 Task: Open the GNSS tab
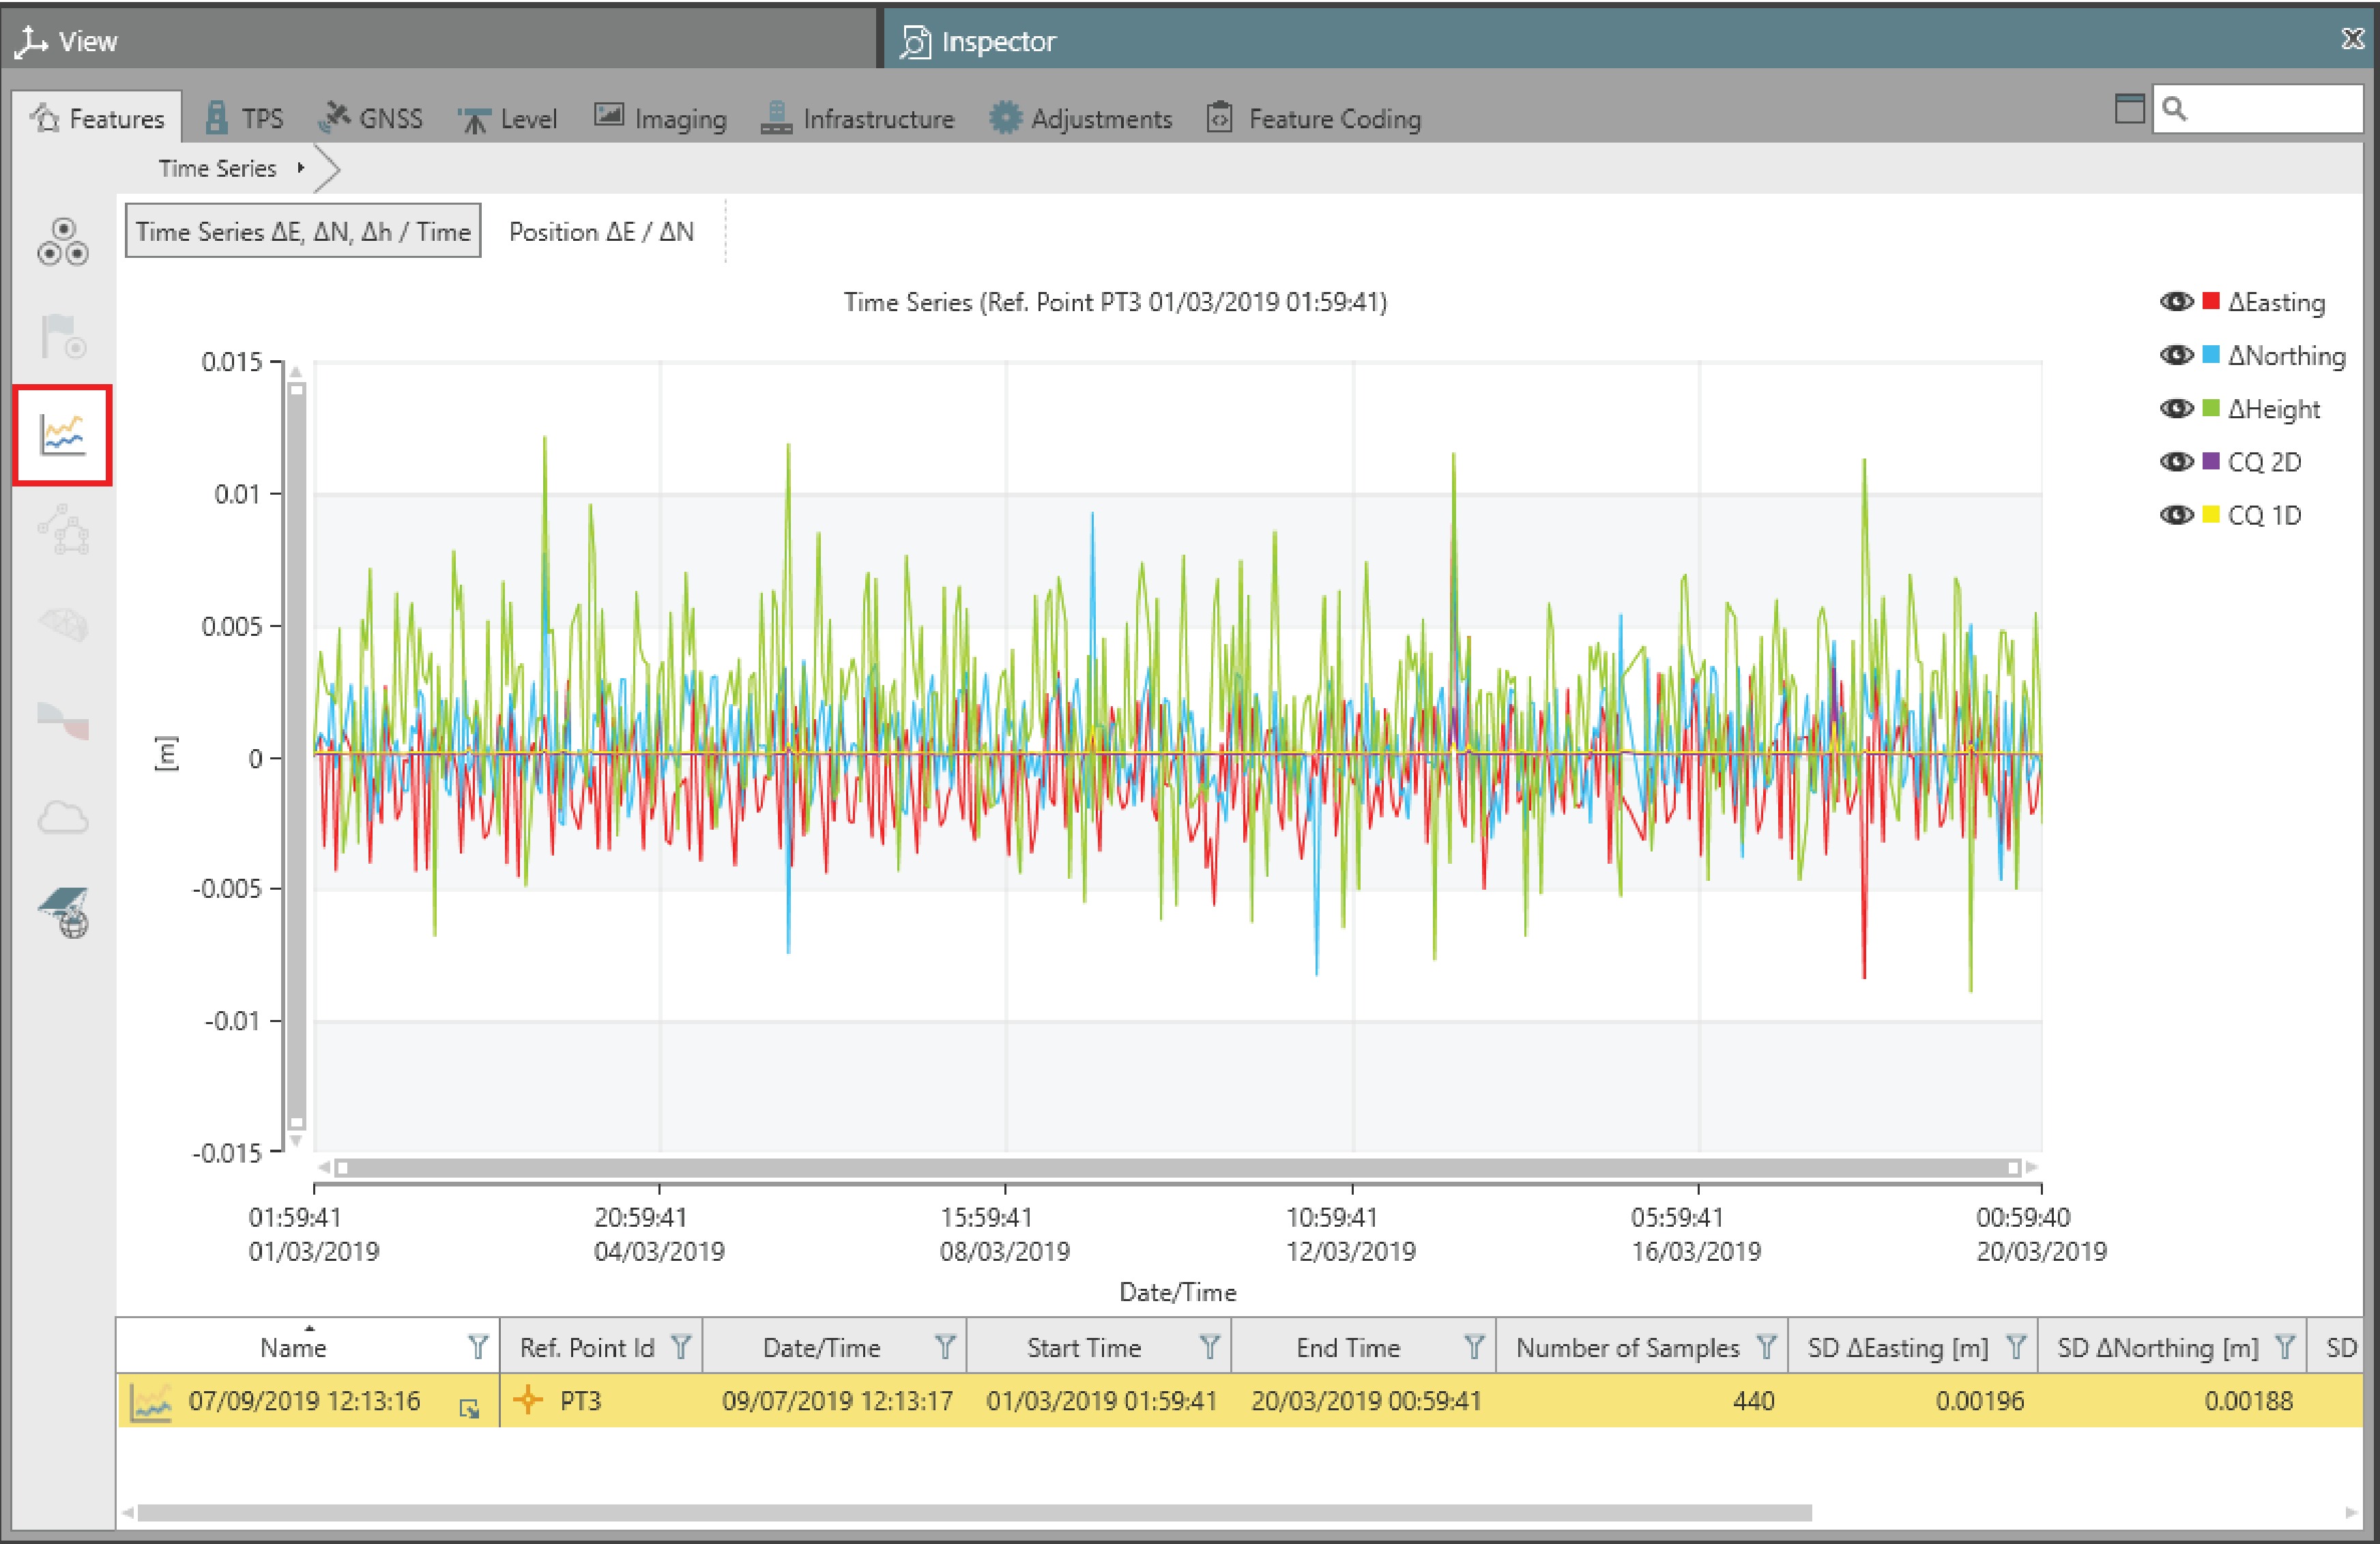pyautogui.click(x=371, y=118)
